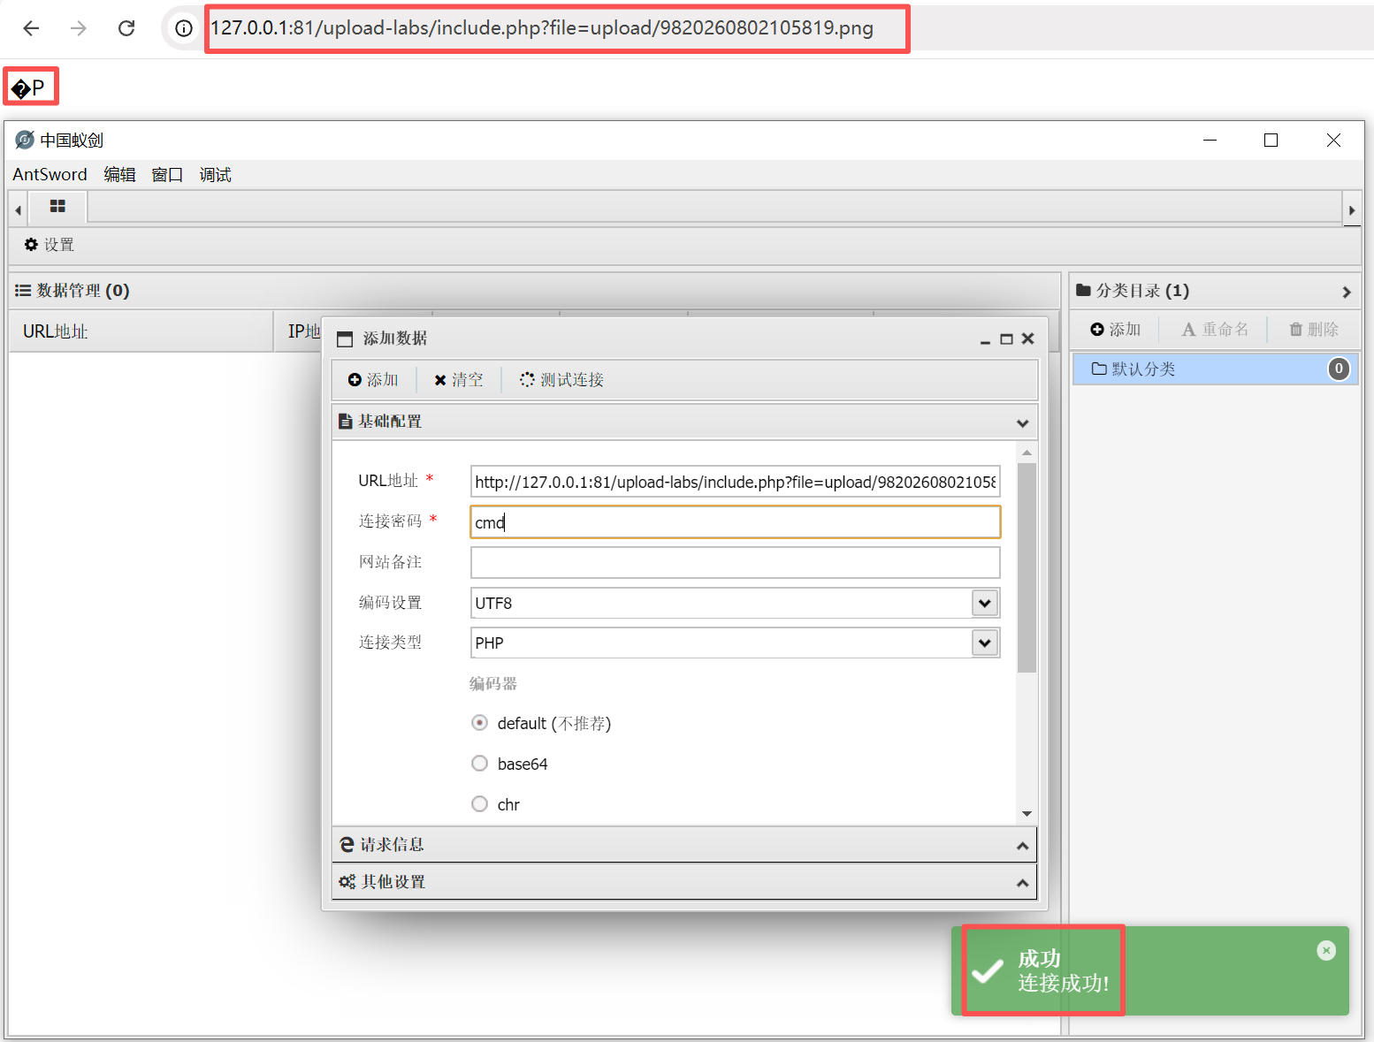Collapse the 基础配置 section
Screen dimensions: 1374x1042
tap(1022, 422)
